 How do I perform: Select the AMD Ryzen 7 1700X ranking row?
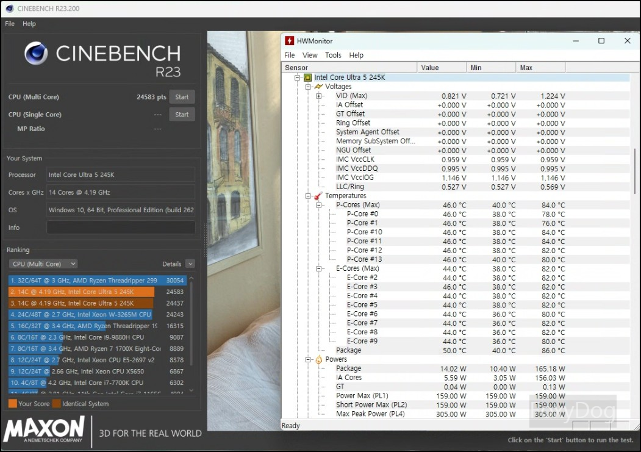98,348
